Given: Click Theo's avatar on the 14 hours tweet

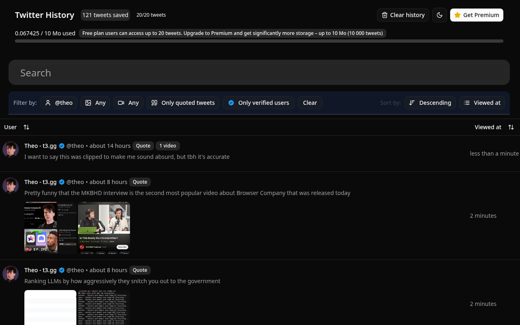Looking at the screenshot, I should pyautogui.click(x=11, y=149).
